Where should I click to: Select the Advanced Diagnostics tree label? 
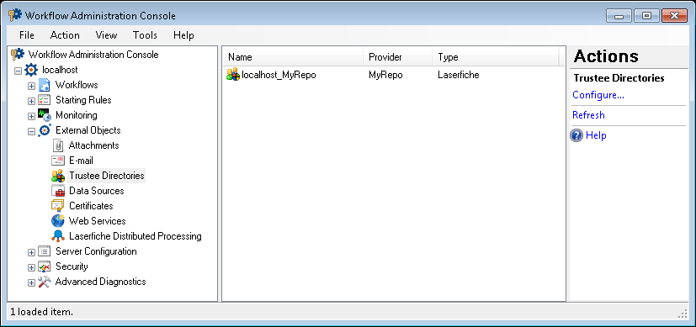(100, 282)
